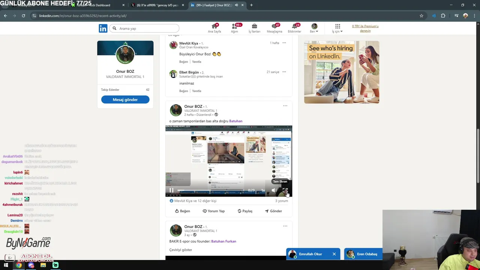
Task: Mute the video volume icon
Action: 274,190
